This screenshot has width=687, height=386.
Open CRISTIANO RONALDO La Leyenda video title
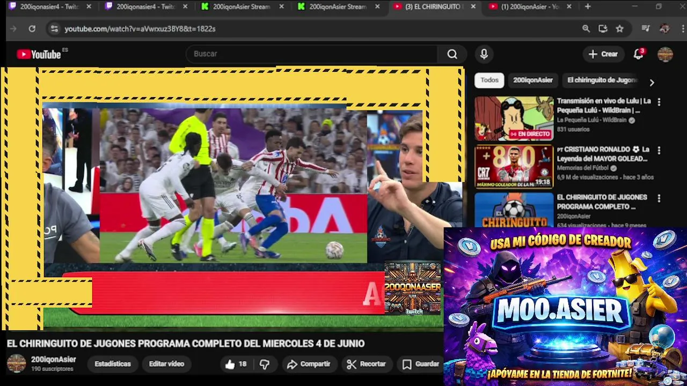(x=603, y=154)
